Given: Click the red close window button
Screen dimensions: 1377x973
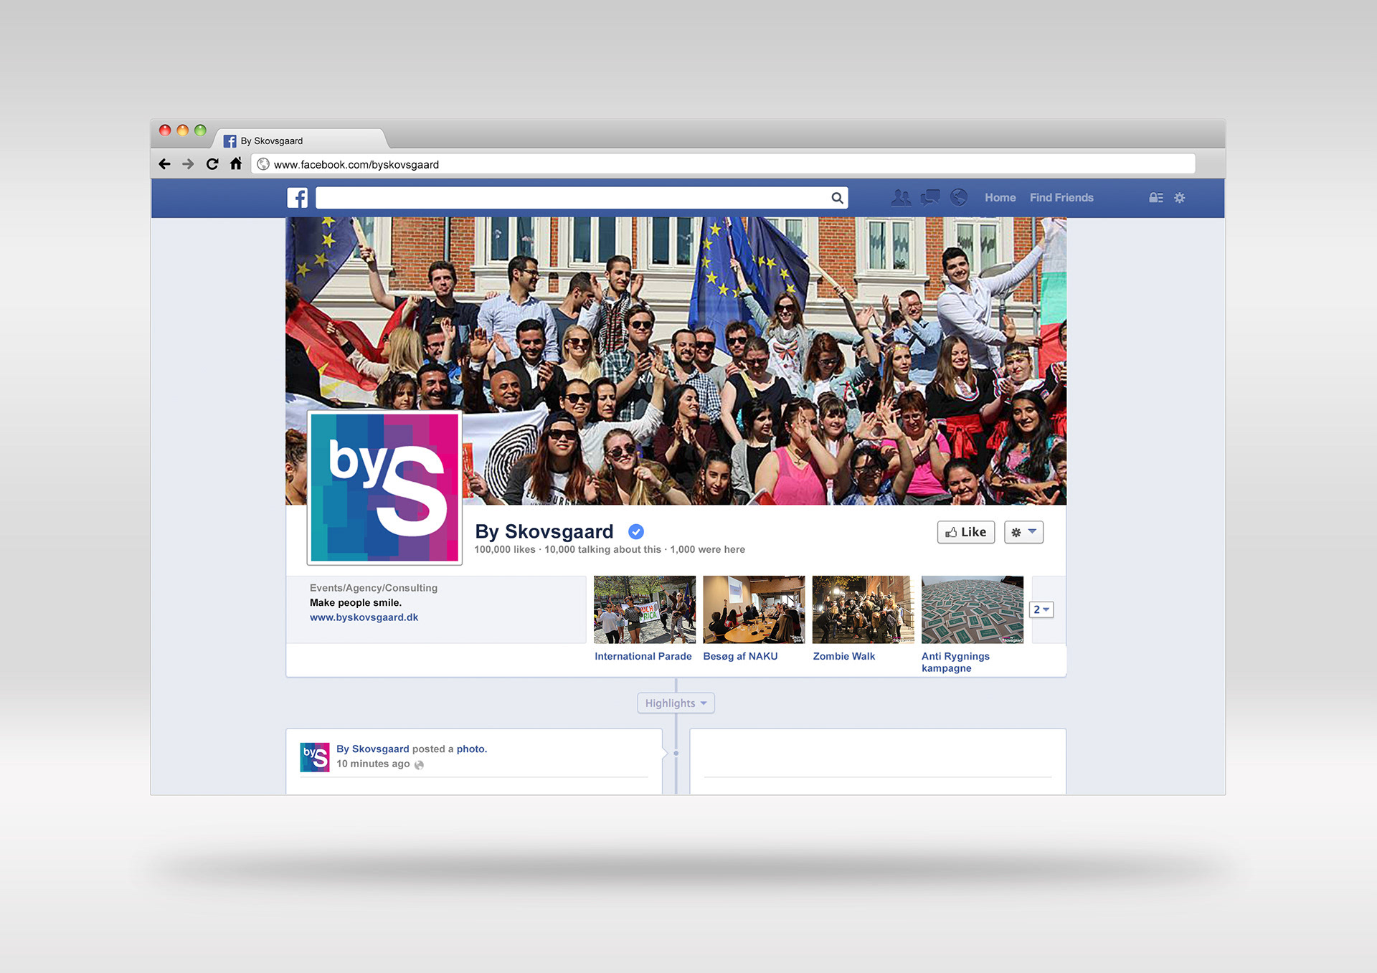Looking at the screenshot, I should click(165, 130).
